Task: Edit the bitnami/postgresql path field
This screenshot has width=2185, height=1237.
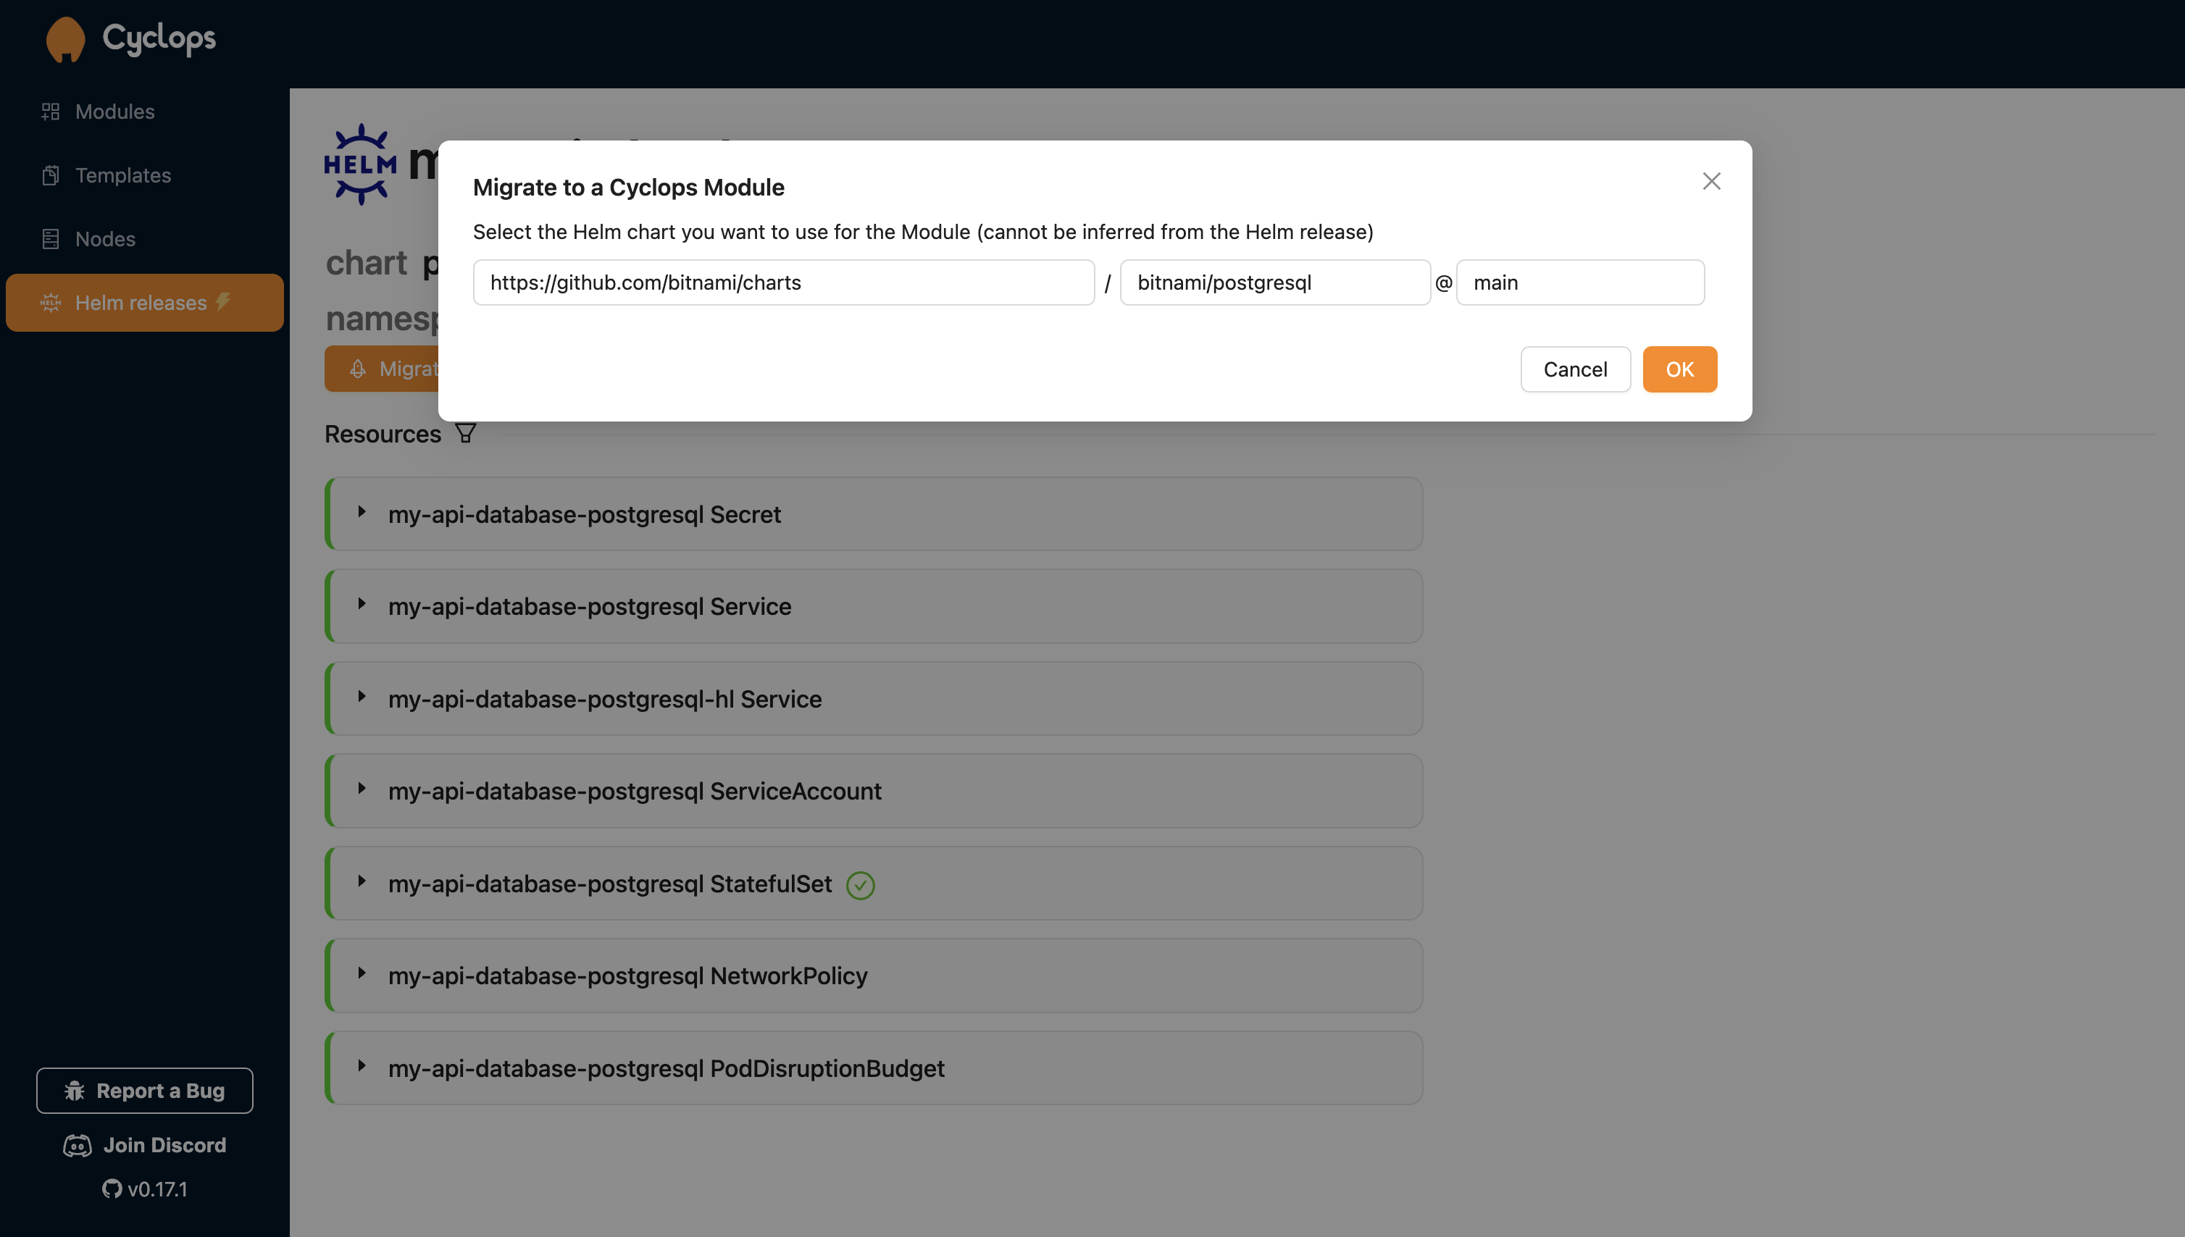Action: pyautogui.click(x=1275, y=282)
